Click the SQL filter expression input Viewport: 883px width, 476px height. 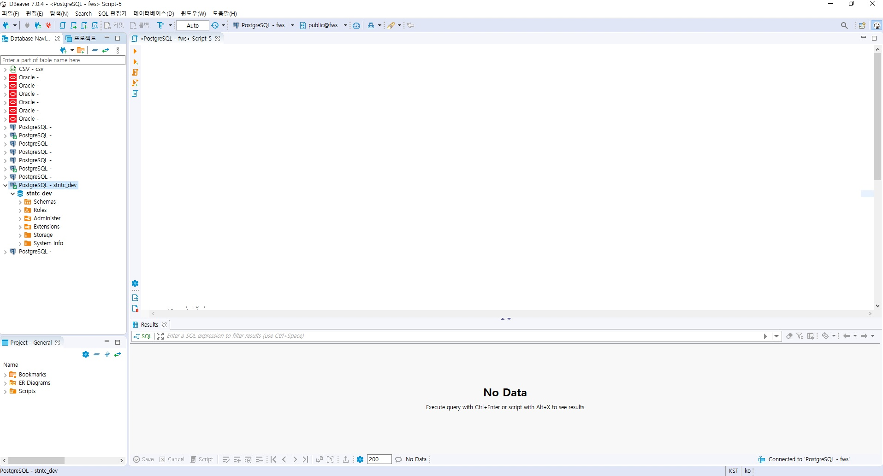(462, 336)
